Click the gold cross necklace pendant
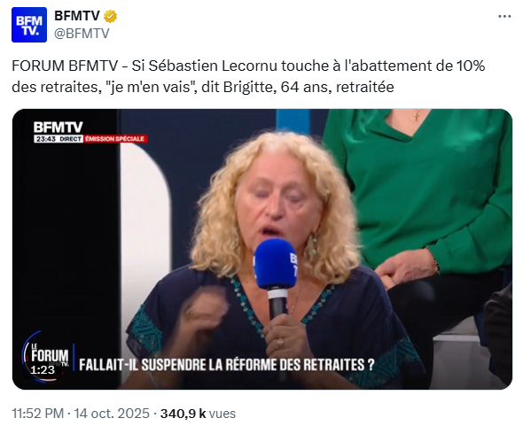This screenshot has height=426, width=523. [417, 116]
